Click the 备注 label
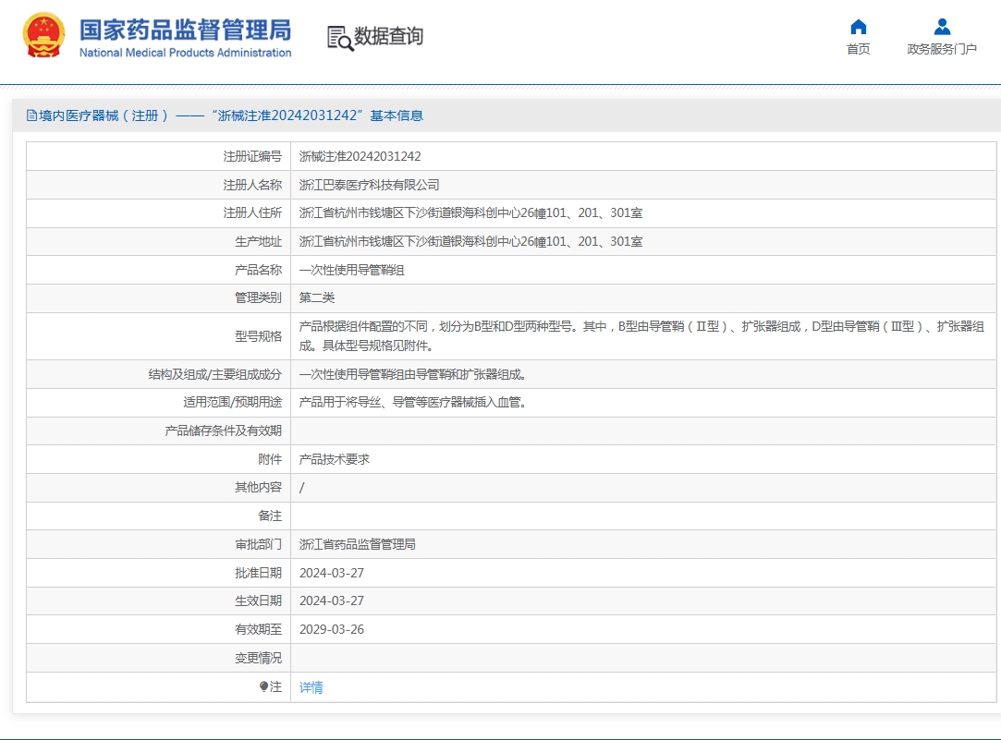Image resolution: width=1001 pixels, height=740 pixels. tap(270, 516)
